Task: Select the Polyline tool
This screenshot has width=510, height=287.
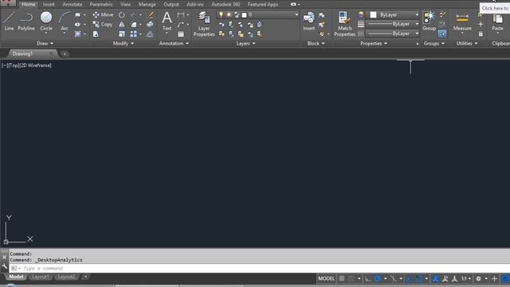Action: (26, 22)
